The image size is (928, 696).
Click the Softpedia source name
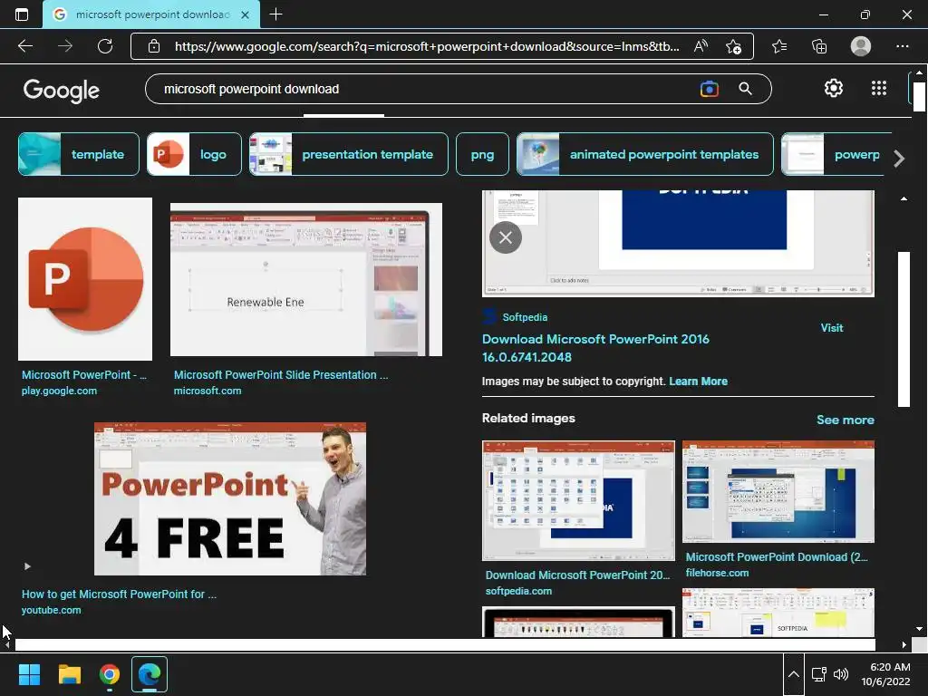pos(525,317)
